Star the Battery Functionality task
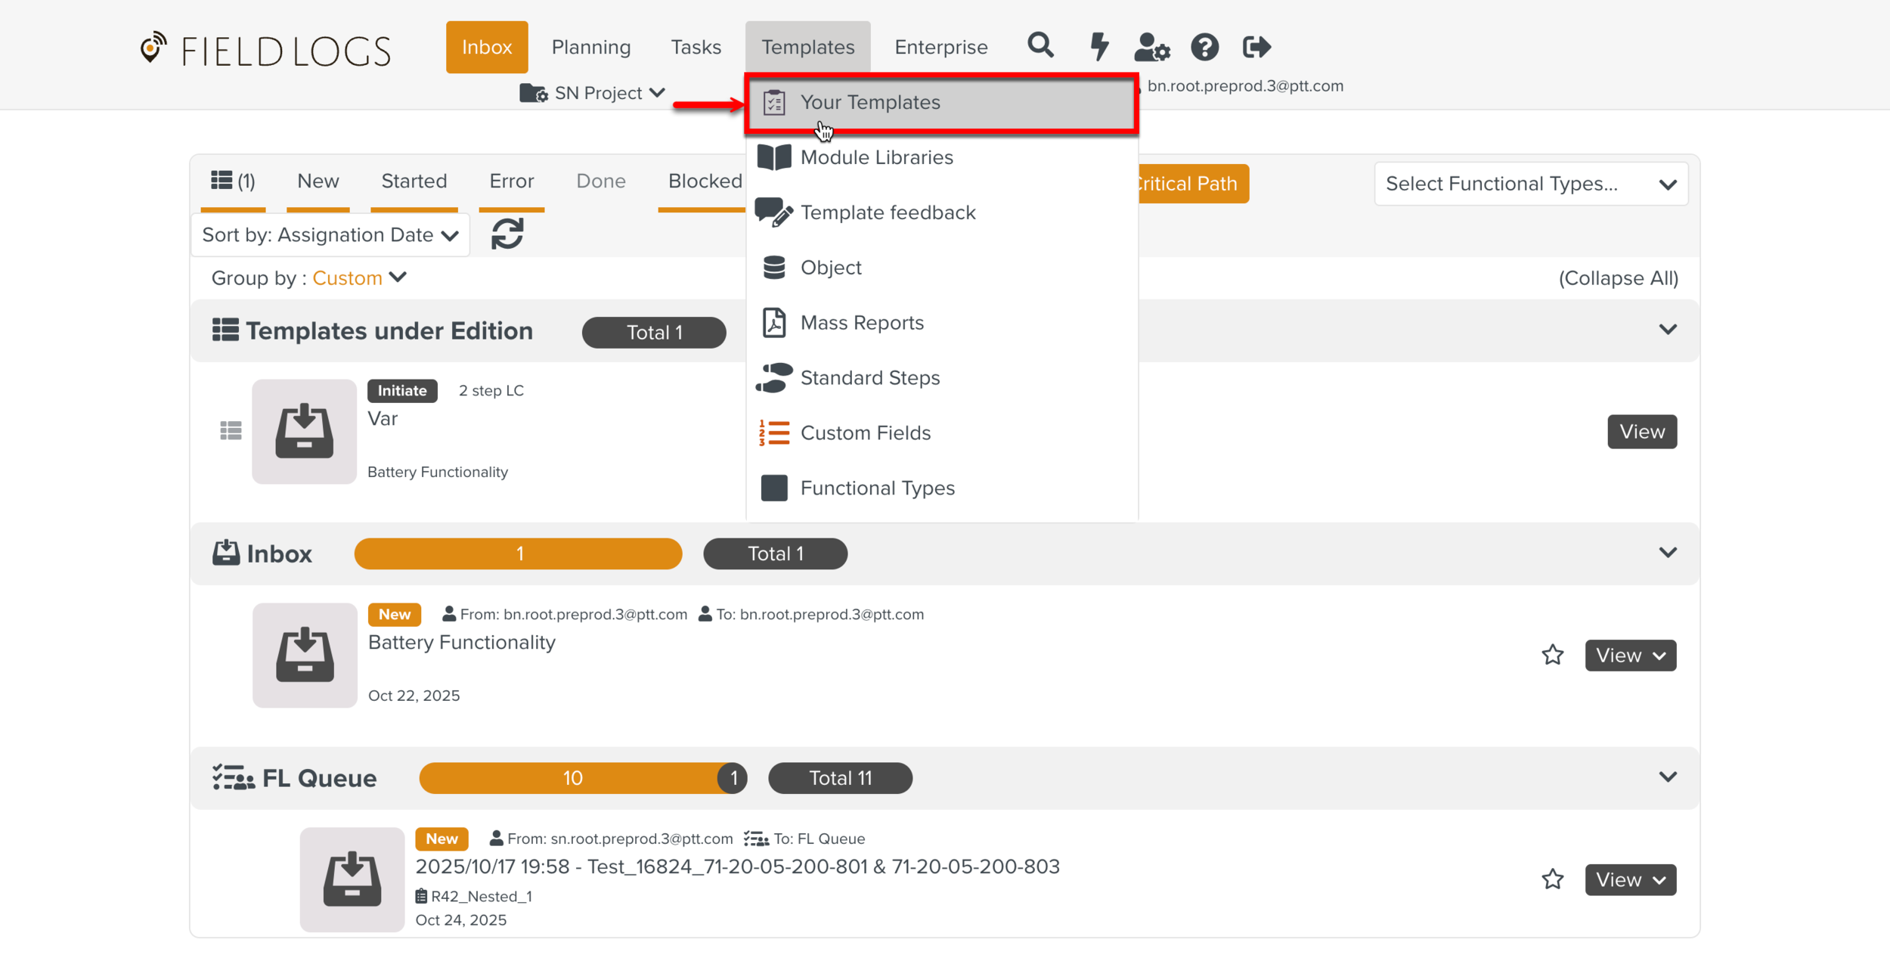The image size is (1890, 958). click(1552, 655)
